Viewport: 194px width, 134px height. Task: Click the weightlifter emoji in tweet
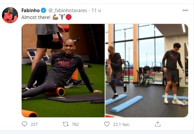point(62,17)
